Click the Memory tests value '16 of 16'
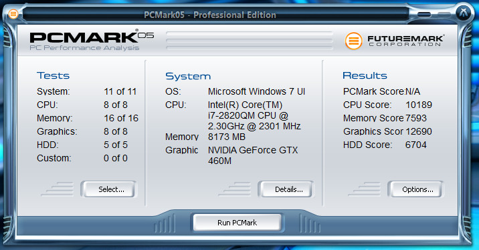This screenshot has height=250, width=479. (x=121, y=118)
